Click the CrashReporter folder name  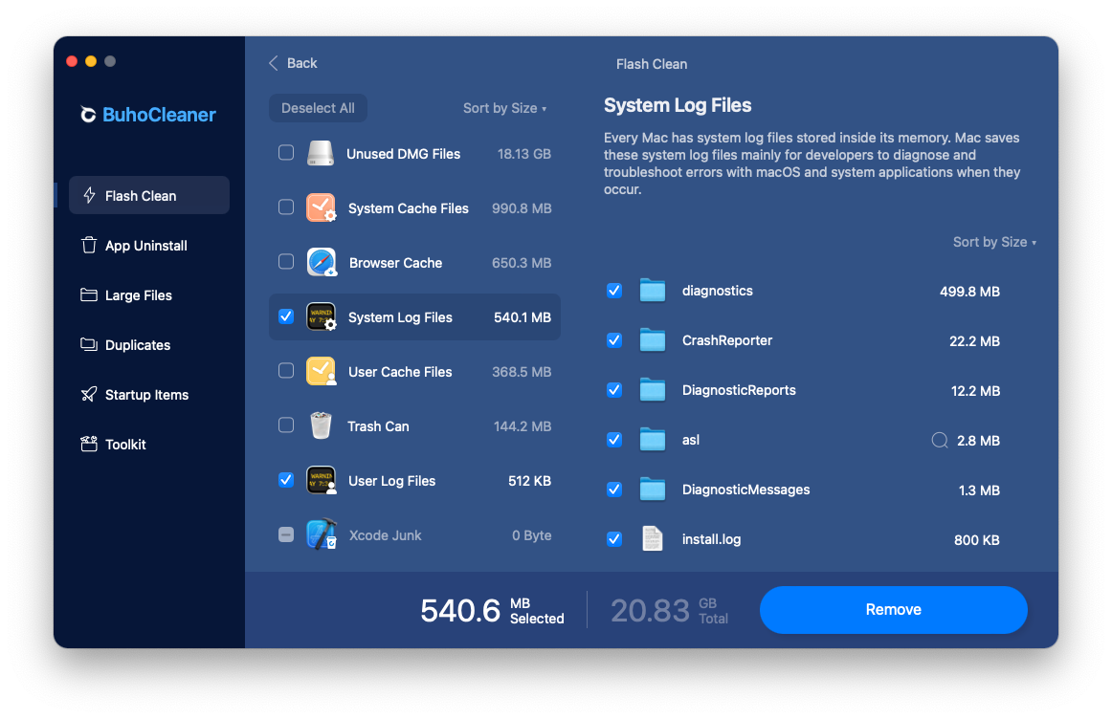coord(727,340)
